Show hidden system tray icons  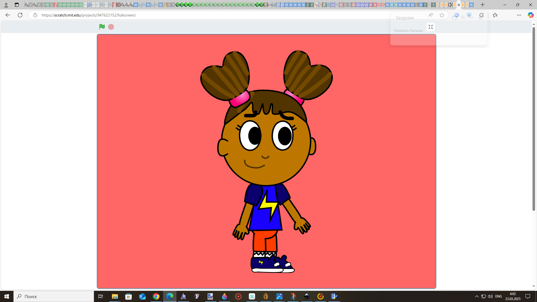(x=477, y=296)
